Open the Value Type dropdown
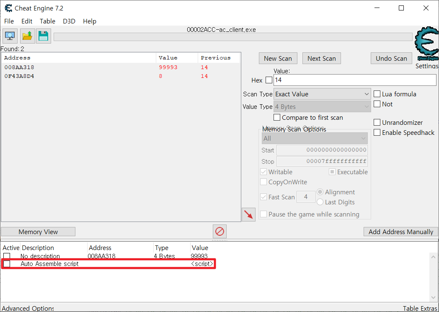This screenshot has height=312, width=439. click(x=322, y=107)
